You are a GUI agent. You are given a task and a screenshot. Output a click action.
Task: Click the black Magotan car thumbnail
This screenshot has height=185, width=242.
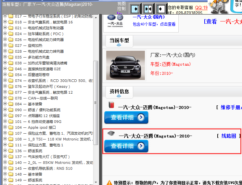[125, 65]
